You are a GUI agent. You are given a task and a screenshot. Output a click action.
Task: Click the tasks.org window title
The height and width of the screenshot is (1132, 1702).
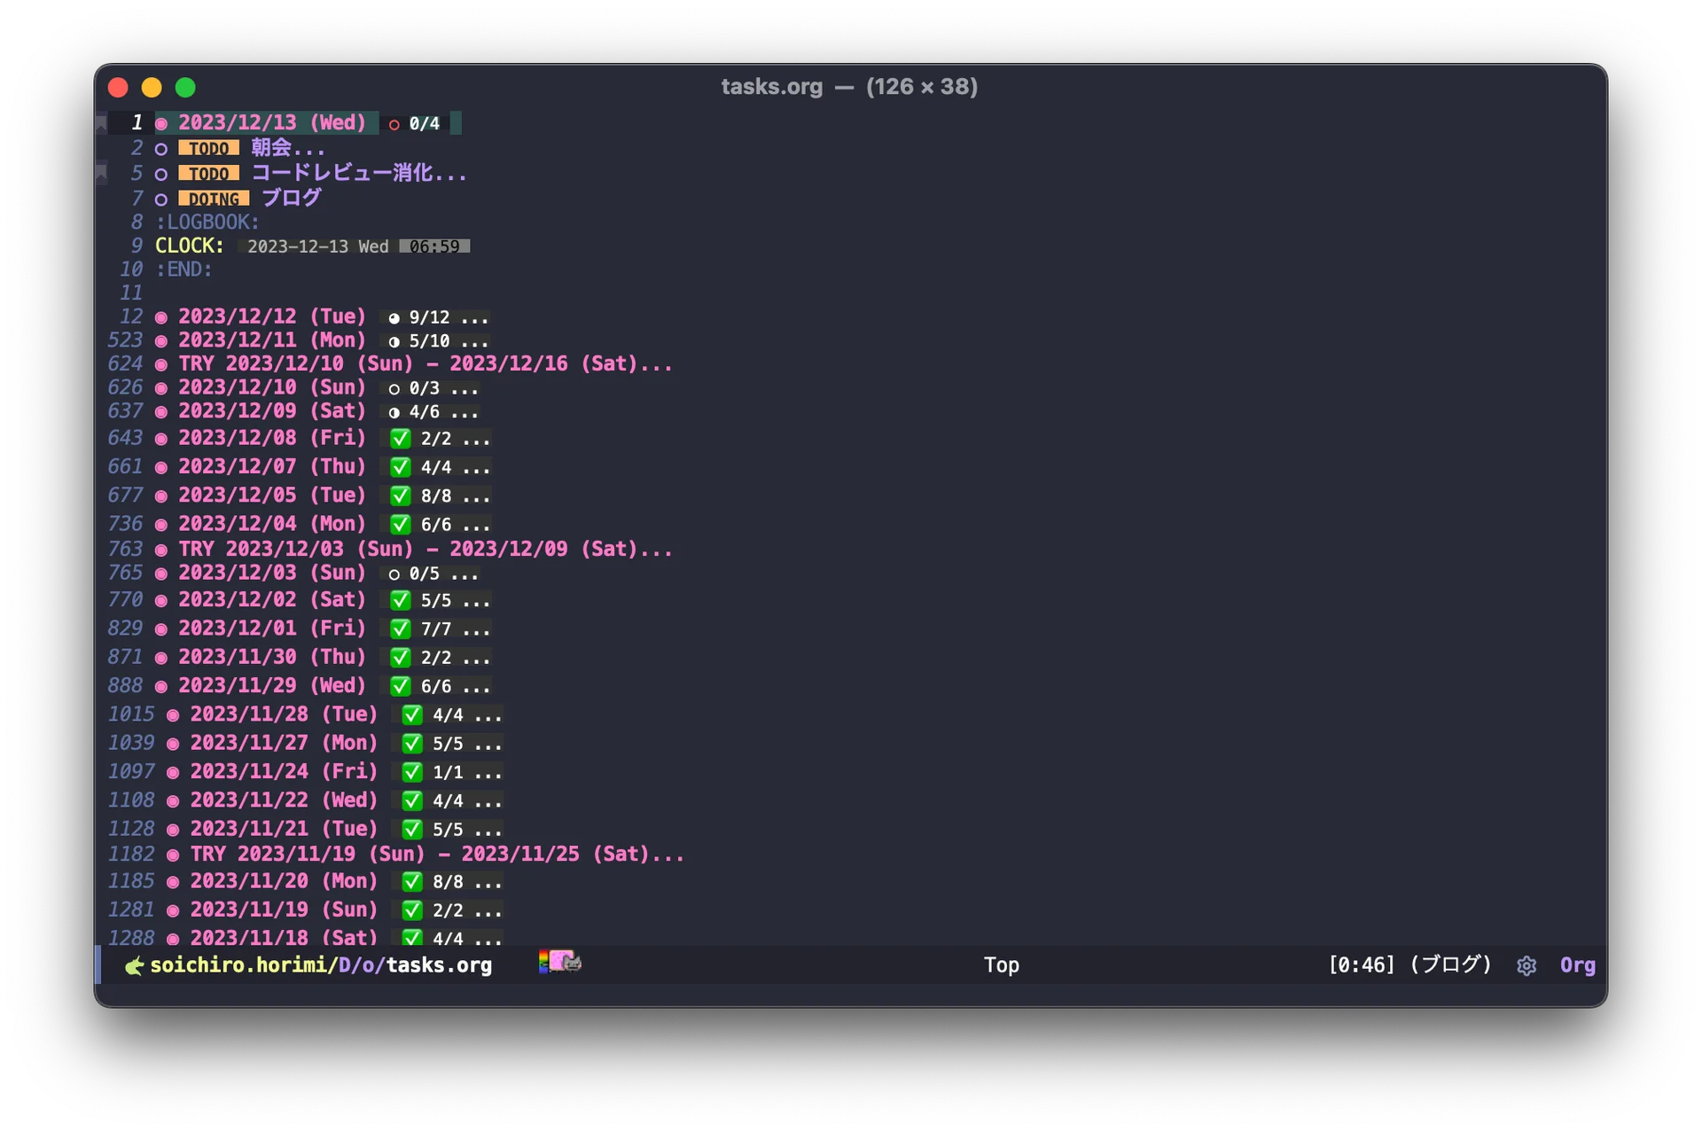[x=771, y=87]
